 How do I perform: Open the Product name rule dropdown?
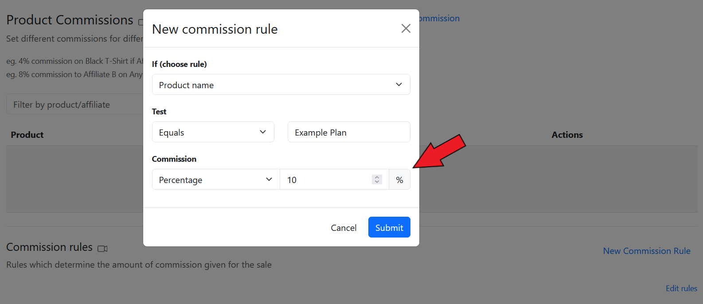[x=281, y=85]
